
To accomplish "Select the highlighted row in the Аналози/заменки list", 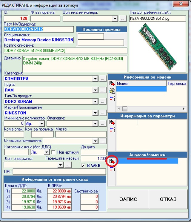I will (147, 161).
